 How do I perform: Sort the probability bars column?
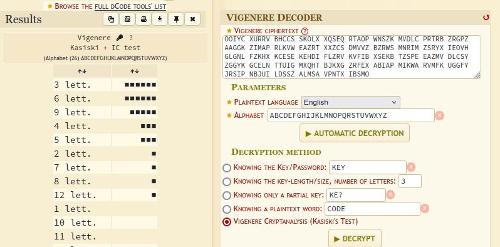pyautogui.click(x=135, y=71)
